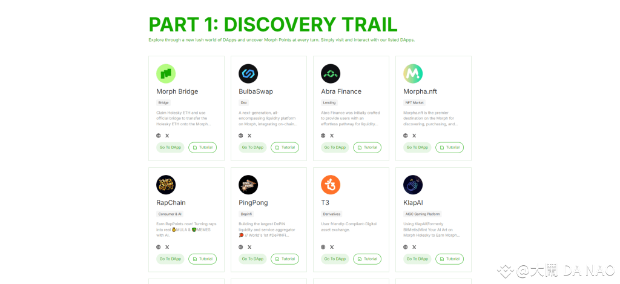This screenshot has width=620, height=284.
Task: Open Abra Finance X (Twitter) icon
Action: [332, 136]
